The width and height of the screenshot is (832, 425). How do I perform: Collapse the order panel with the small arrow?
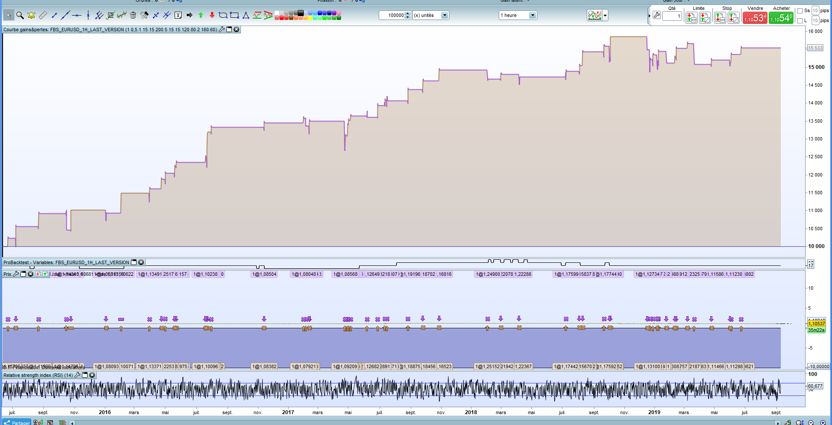pos(650,16)
